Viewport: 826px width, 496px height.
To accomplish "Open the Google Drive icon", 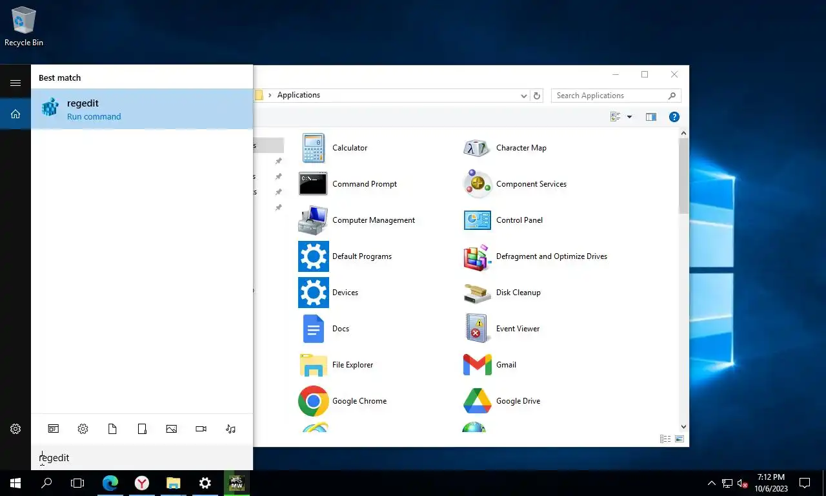I will coord(478,401).
